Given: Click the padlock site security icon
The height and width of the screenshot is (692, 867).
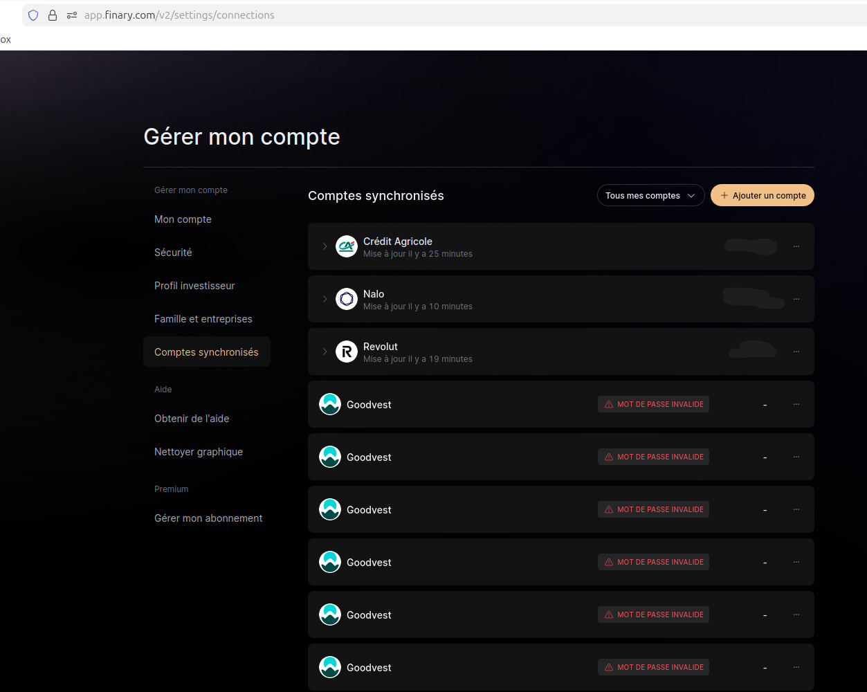Looking at the screenshot, I should (53, 15).
